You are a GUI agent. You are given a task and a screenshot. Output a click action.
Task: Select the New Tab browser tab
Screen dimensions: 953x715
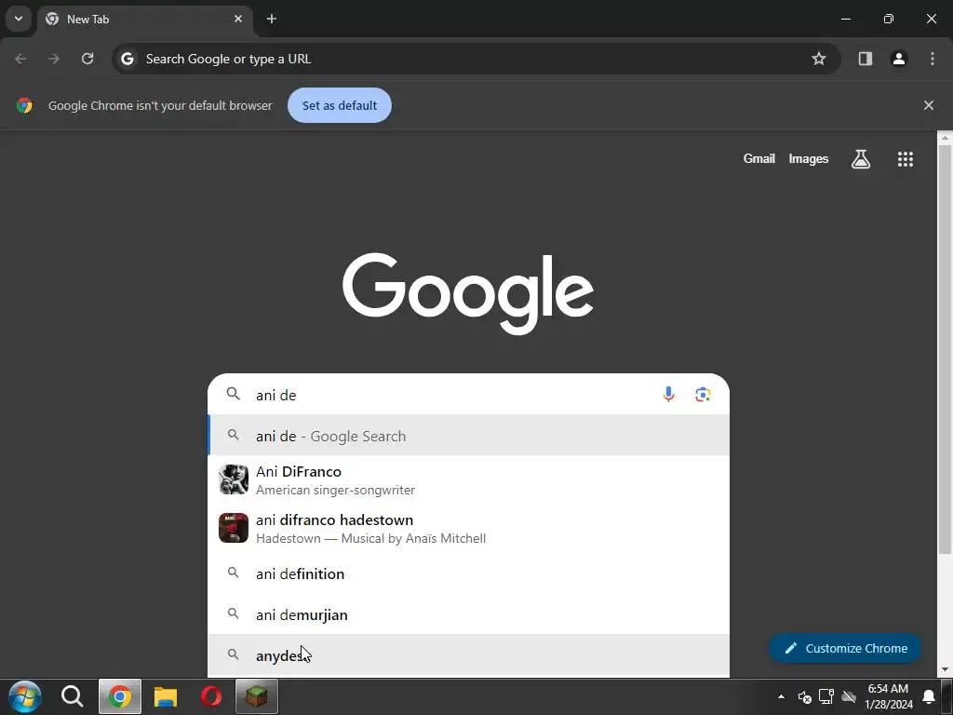click(145, 19)
